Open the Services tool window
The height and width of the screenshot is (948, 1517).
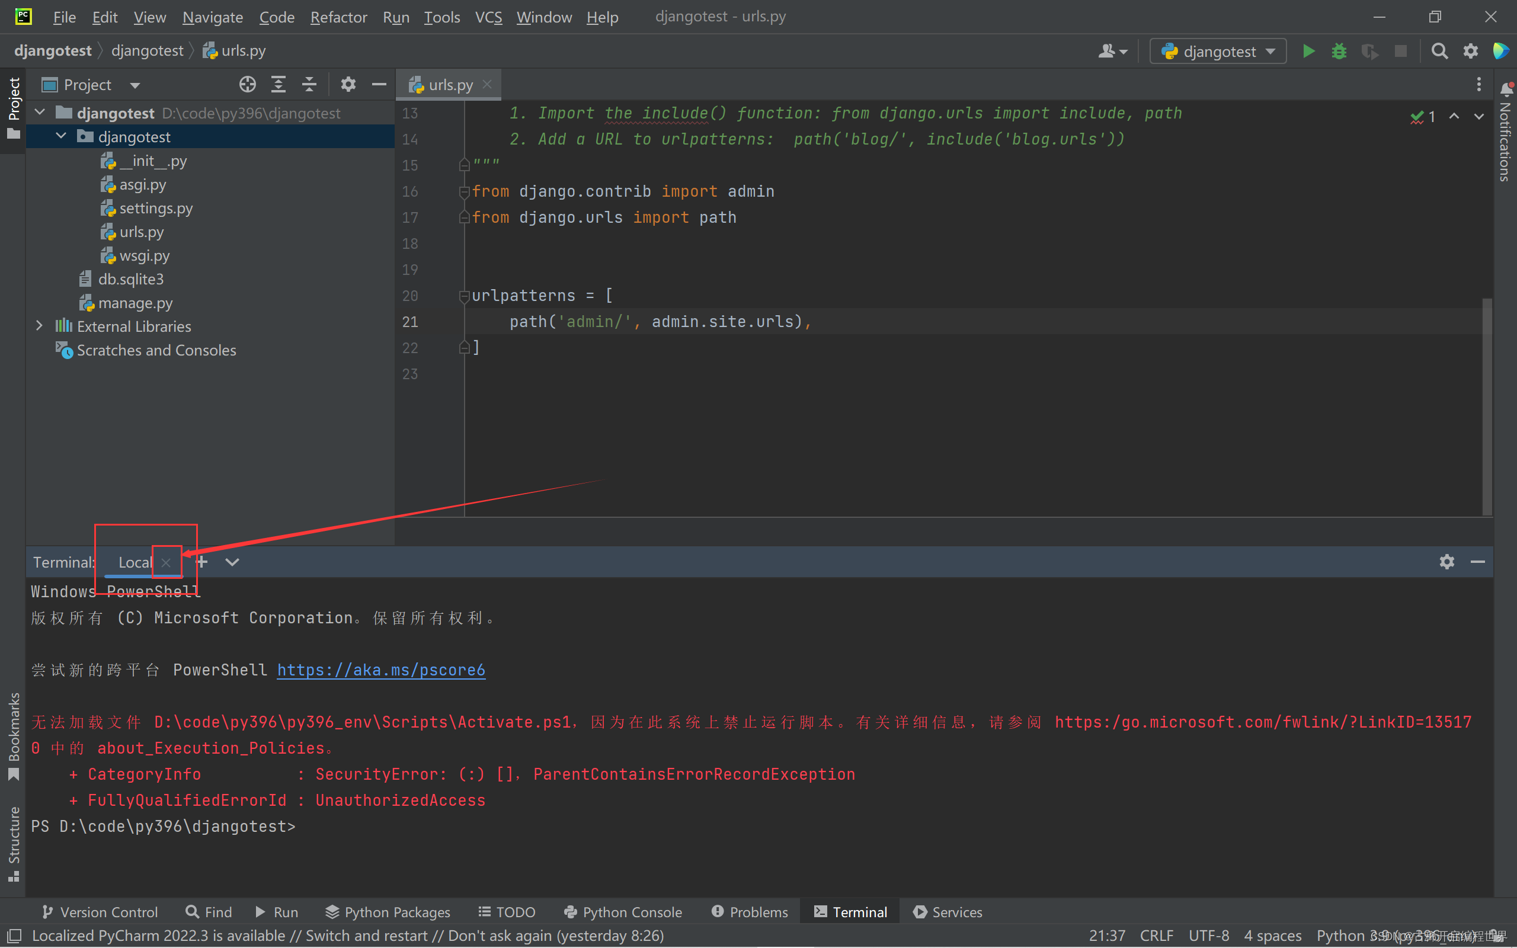point(947,912)
